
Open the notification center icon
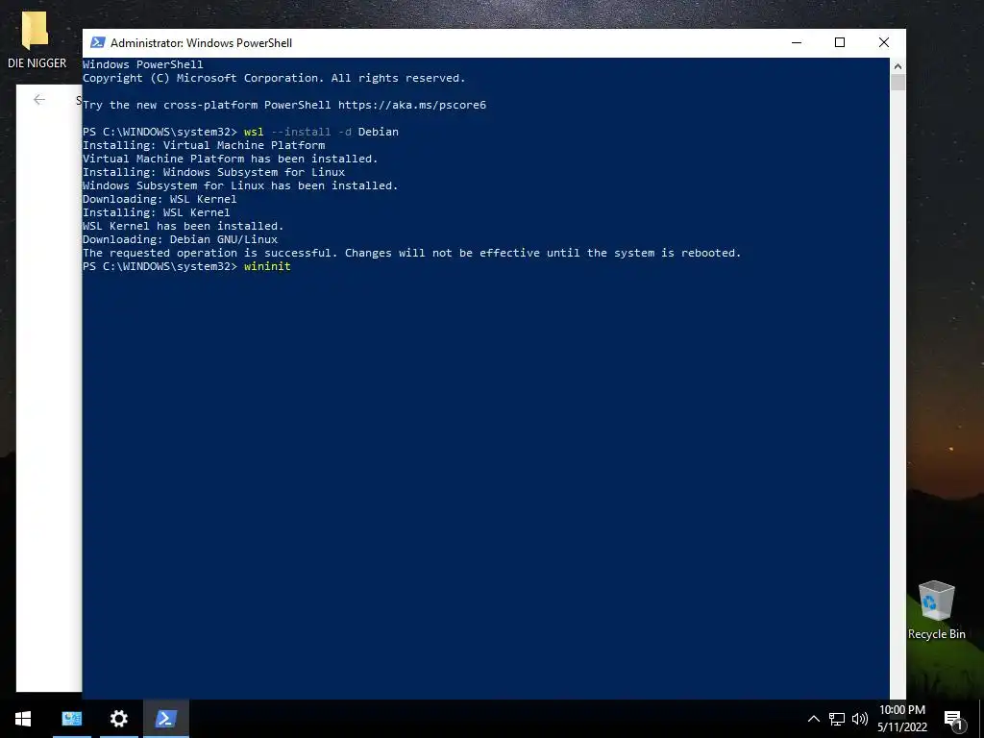coord(953,719)
